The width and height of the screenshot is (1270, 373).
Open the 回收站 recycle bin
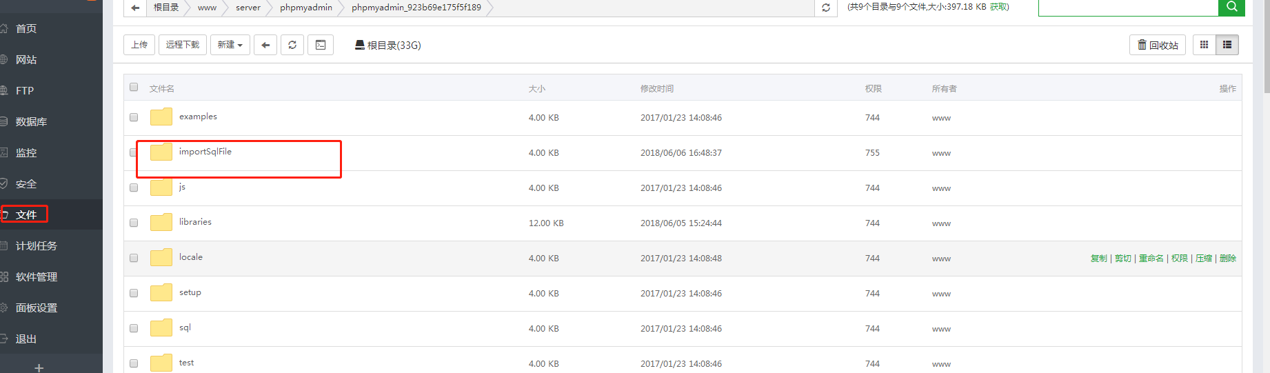[x=1158, y=45]
